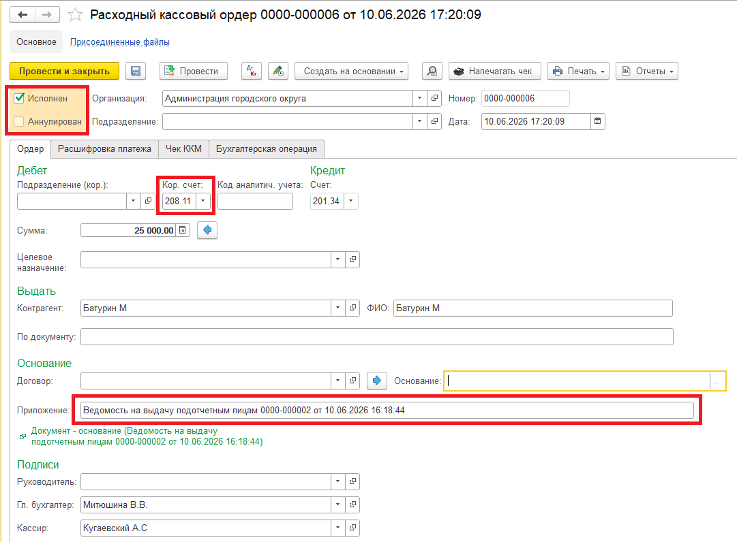This screenshot has width=737, height=542.
Task: Click into the ФИО field
Action: [x=533, y=308]
